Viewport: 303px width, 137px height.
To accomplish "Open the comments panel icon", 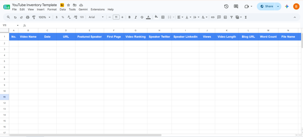I will click(236, 6).
